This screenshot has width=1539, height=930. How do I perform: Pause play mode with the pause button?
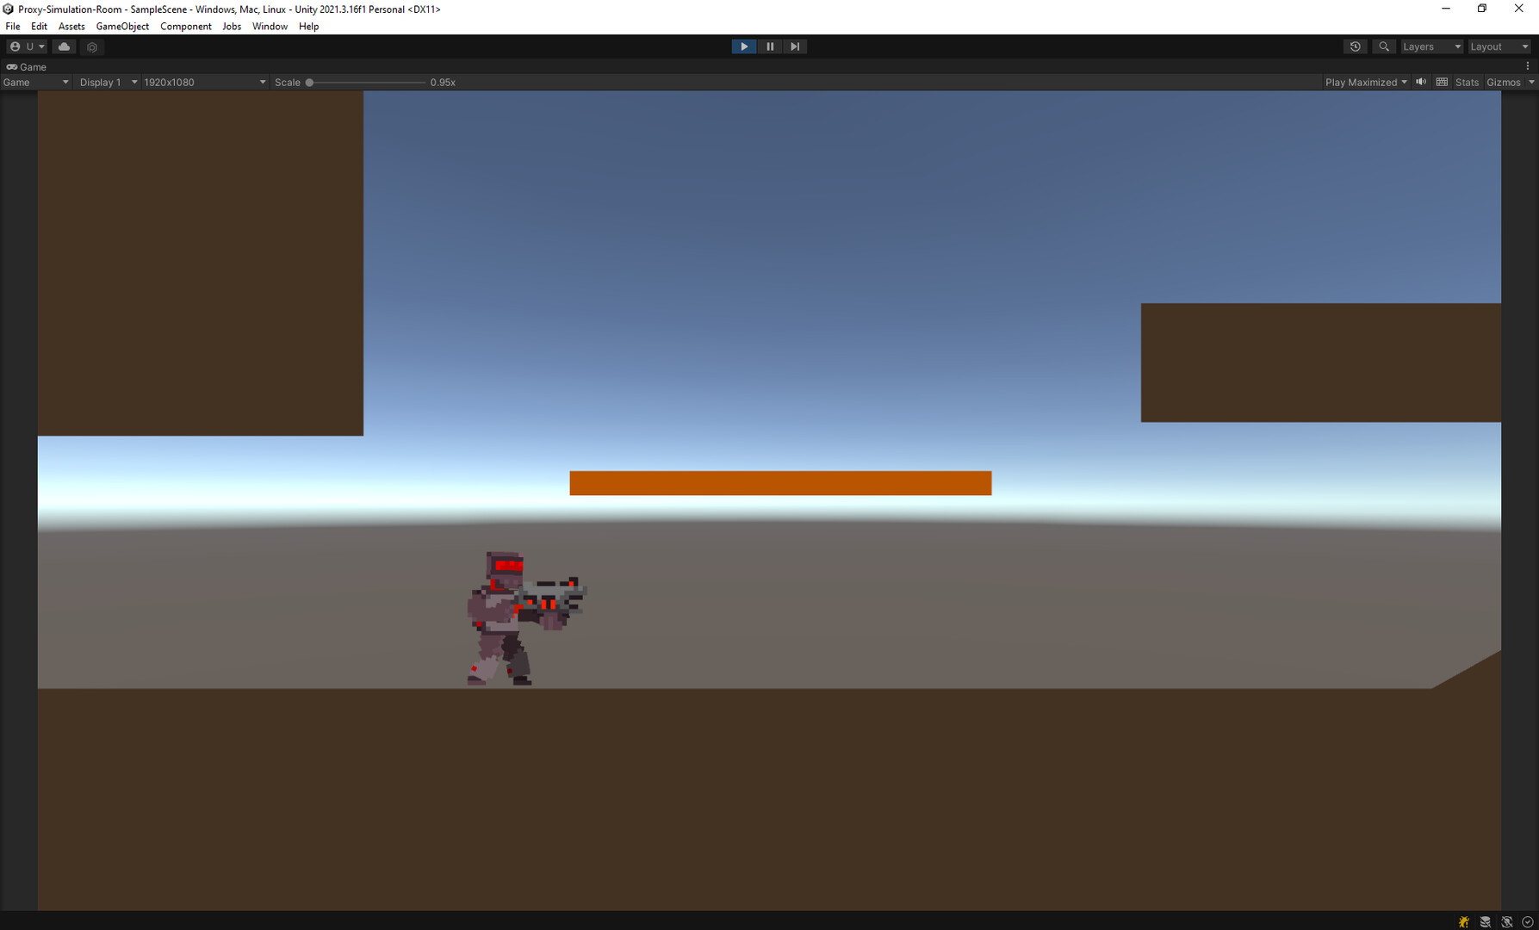pos(769,46)
